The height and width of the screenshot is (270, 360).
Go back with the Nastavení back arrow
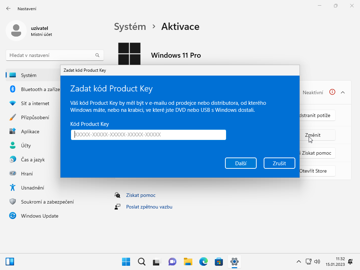8,8
